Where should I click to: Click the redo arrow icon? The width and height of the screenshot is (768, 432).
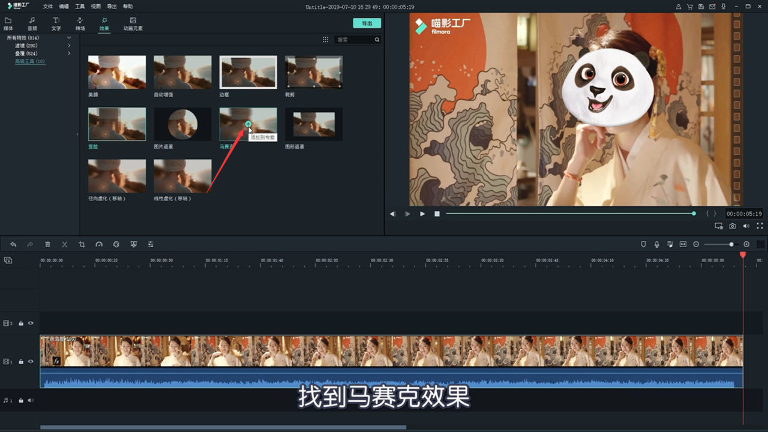30,244
